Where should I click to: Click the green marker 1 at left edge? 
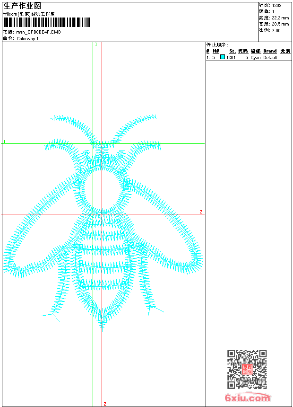coord(5,142)
